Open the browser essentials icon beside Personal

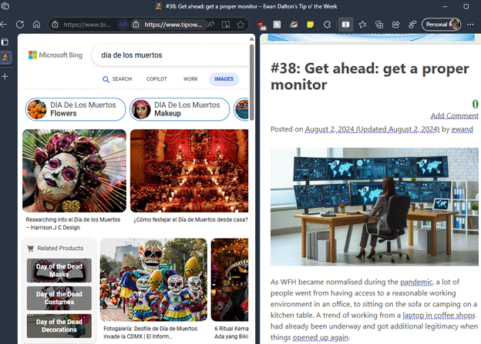(412, 25)
